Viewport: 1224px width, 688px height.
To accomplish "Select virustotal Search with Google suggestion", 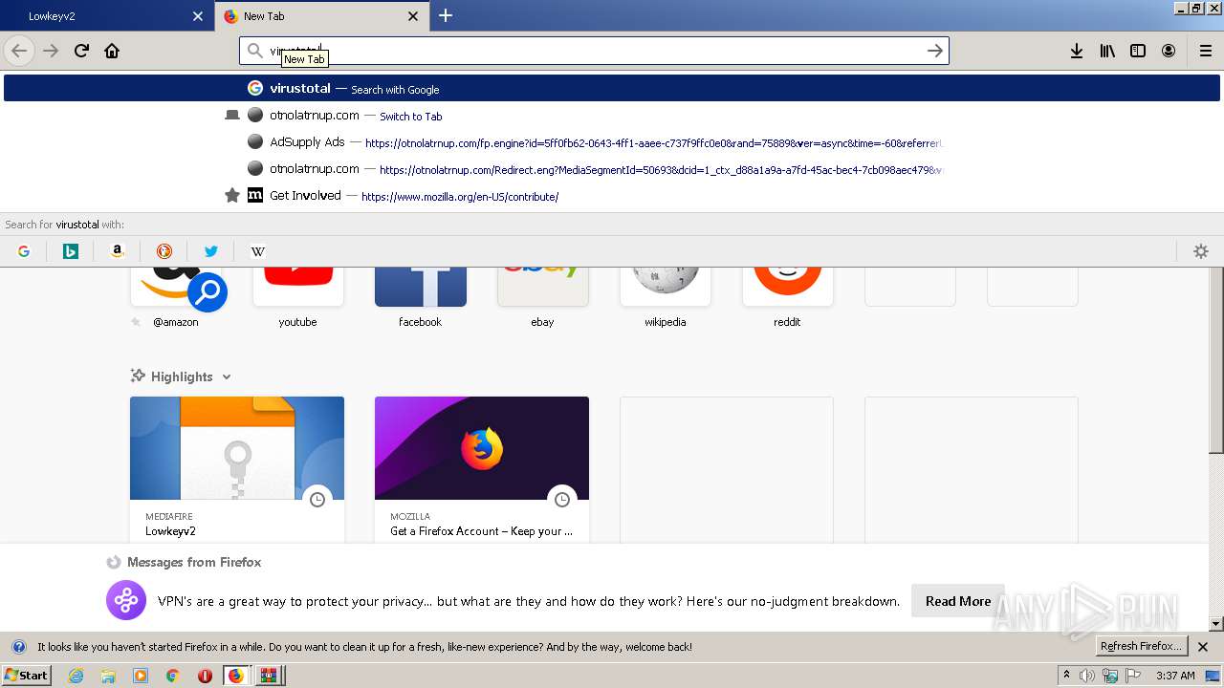I will (x=612, y=88).
